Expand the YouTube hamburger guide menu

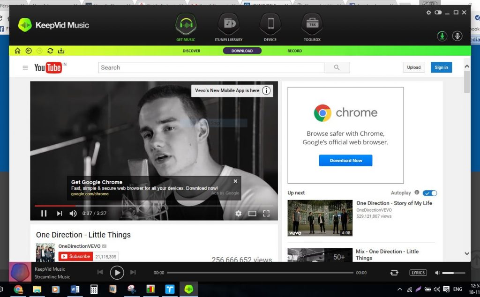[x=25, y=67]
